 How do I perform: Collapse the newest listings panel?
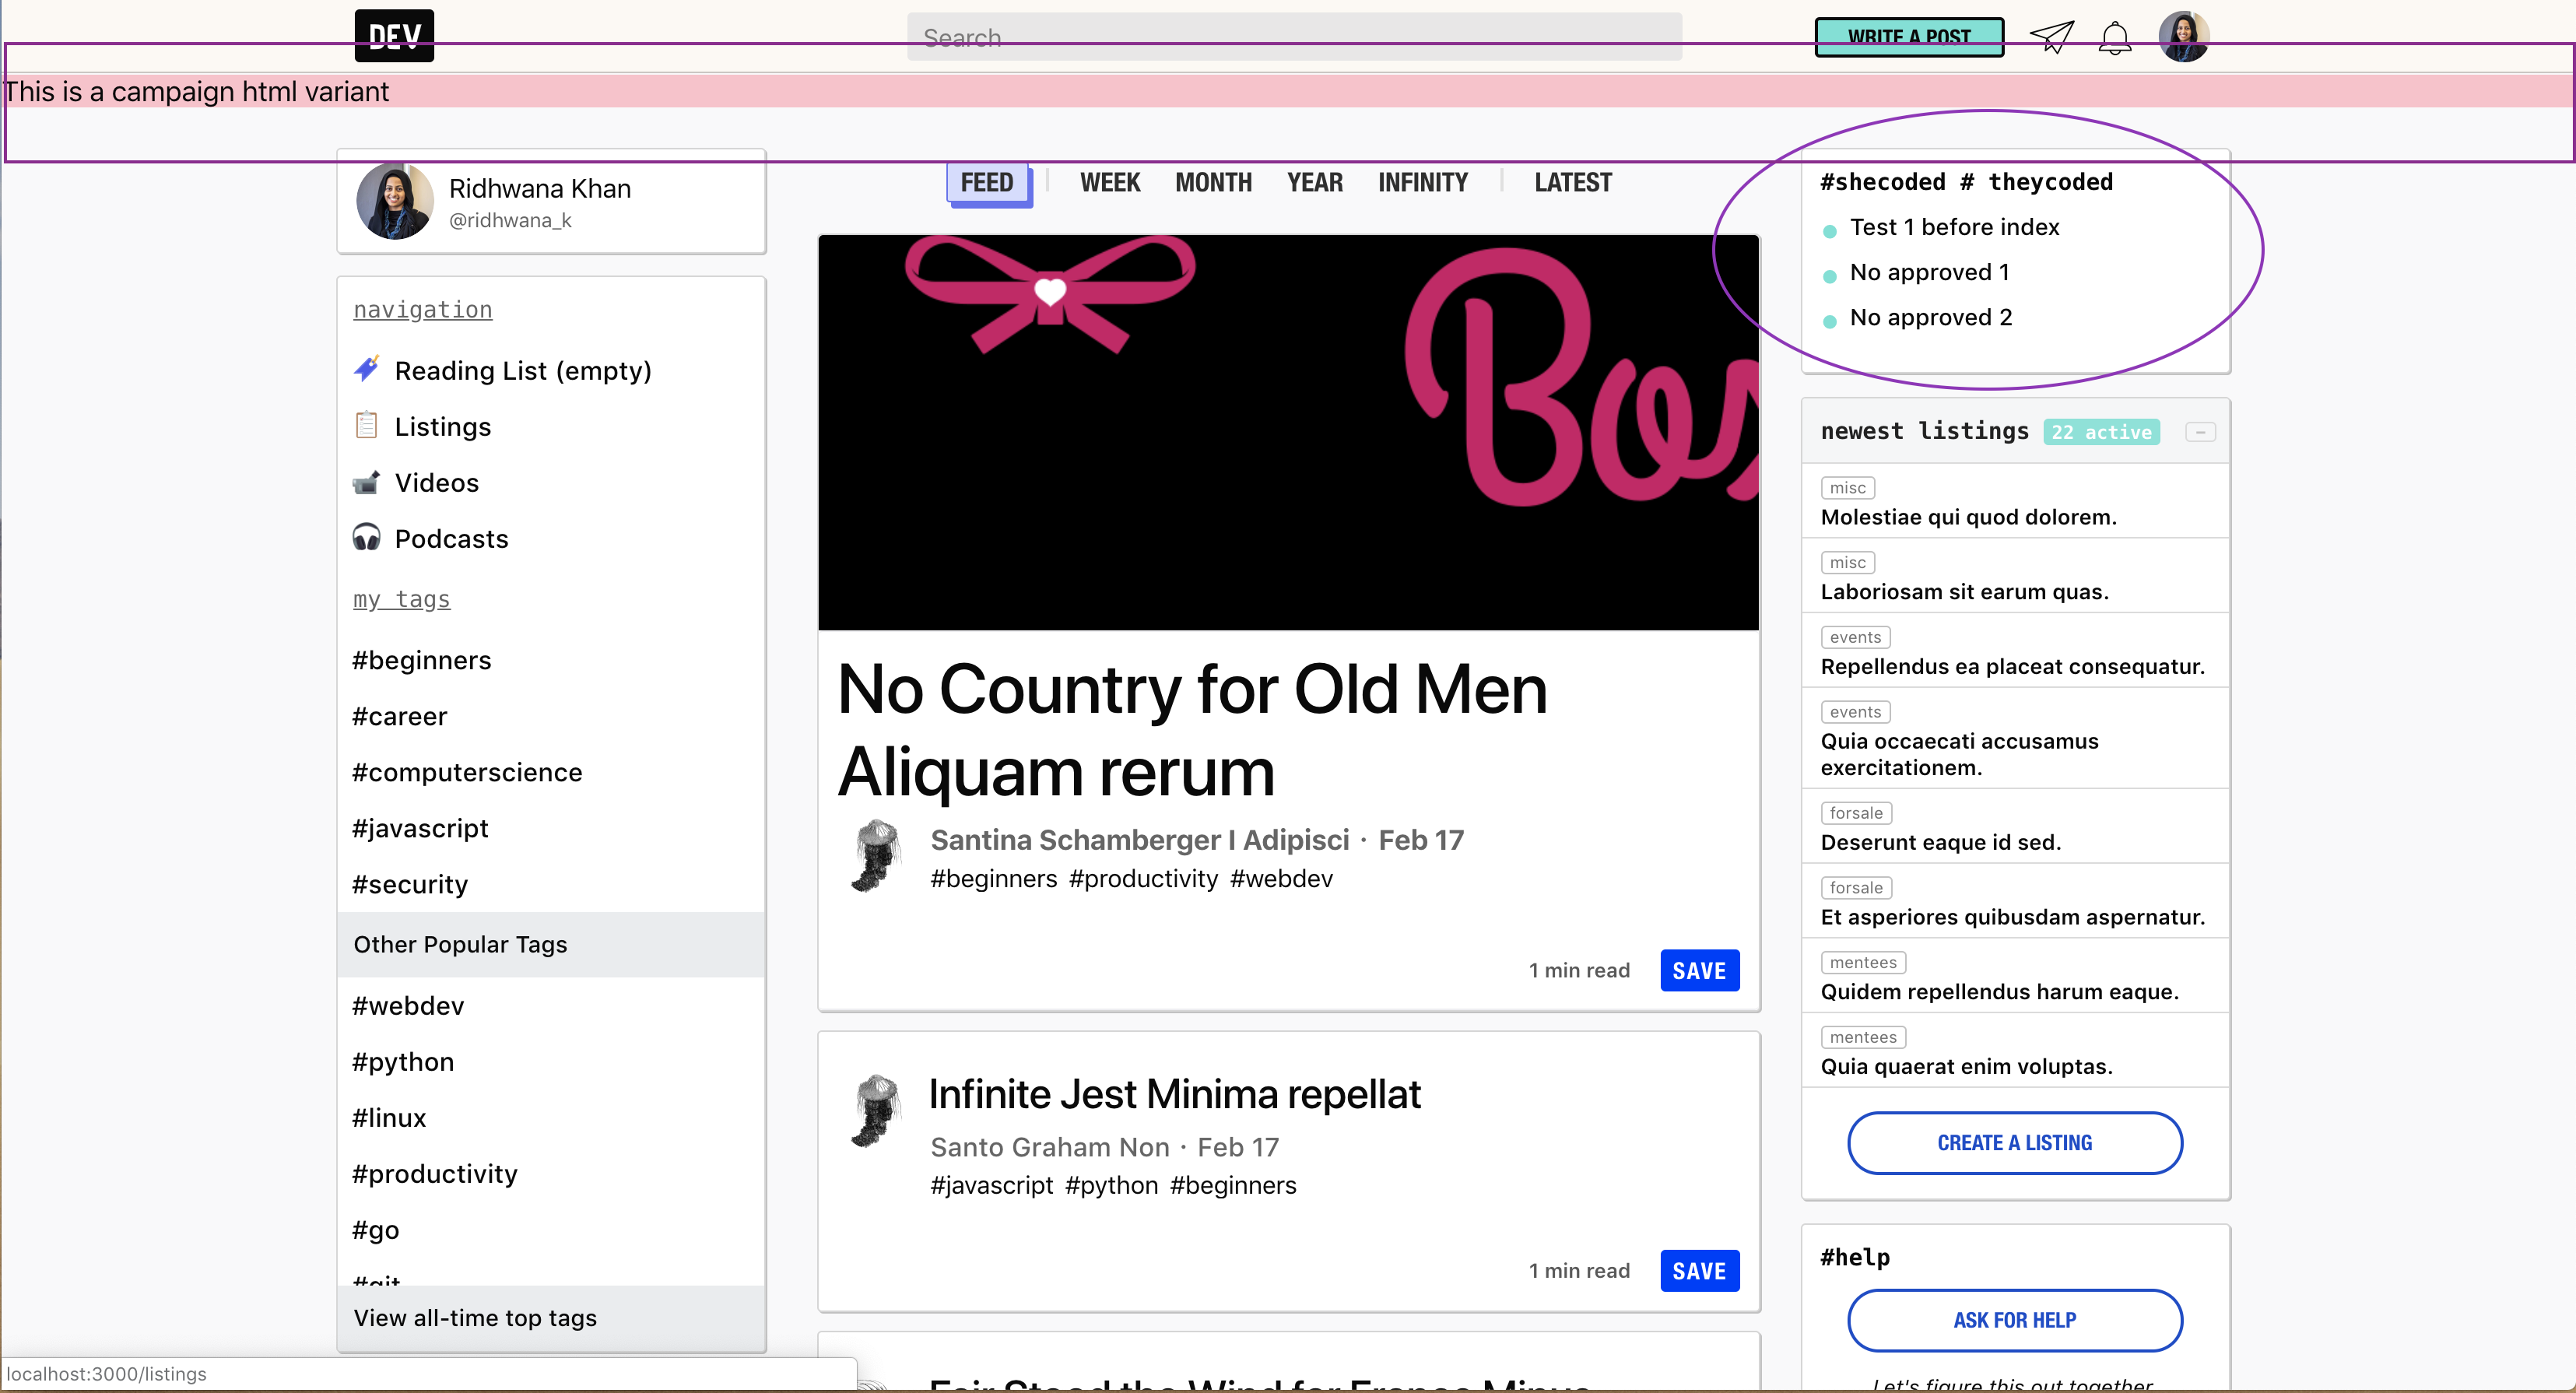pos(2201,431)
